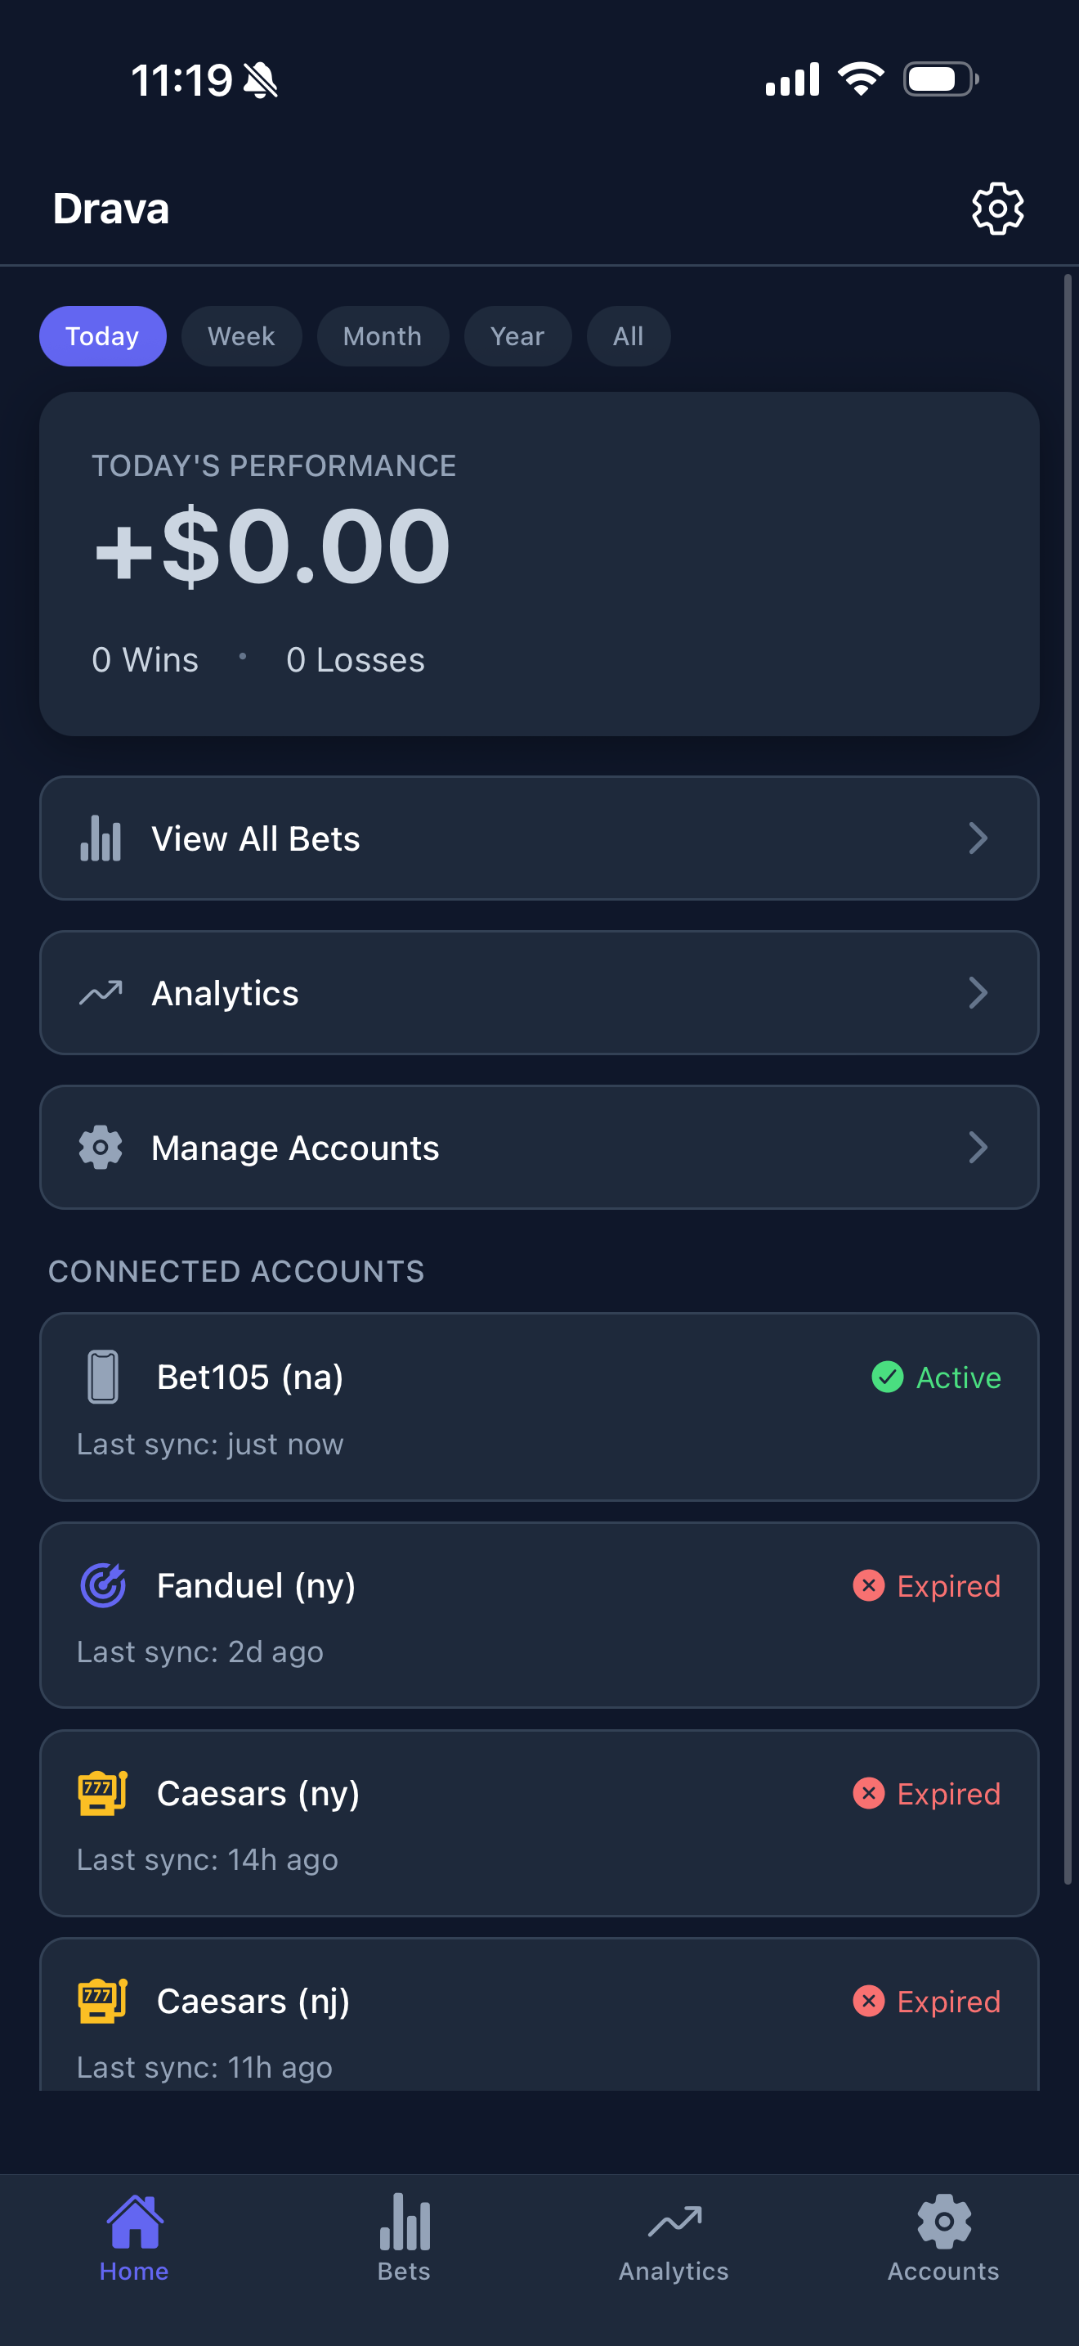Click the green Active status on Bet105

[x=935, y=1377]
